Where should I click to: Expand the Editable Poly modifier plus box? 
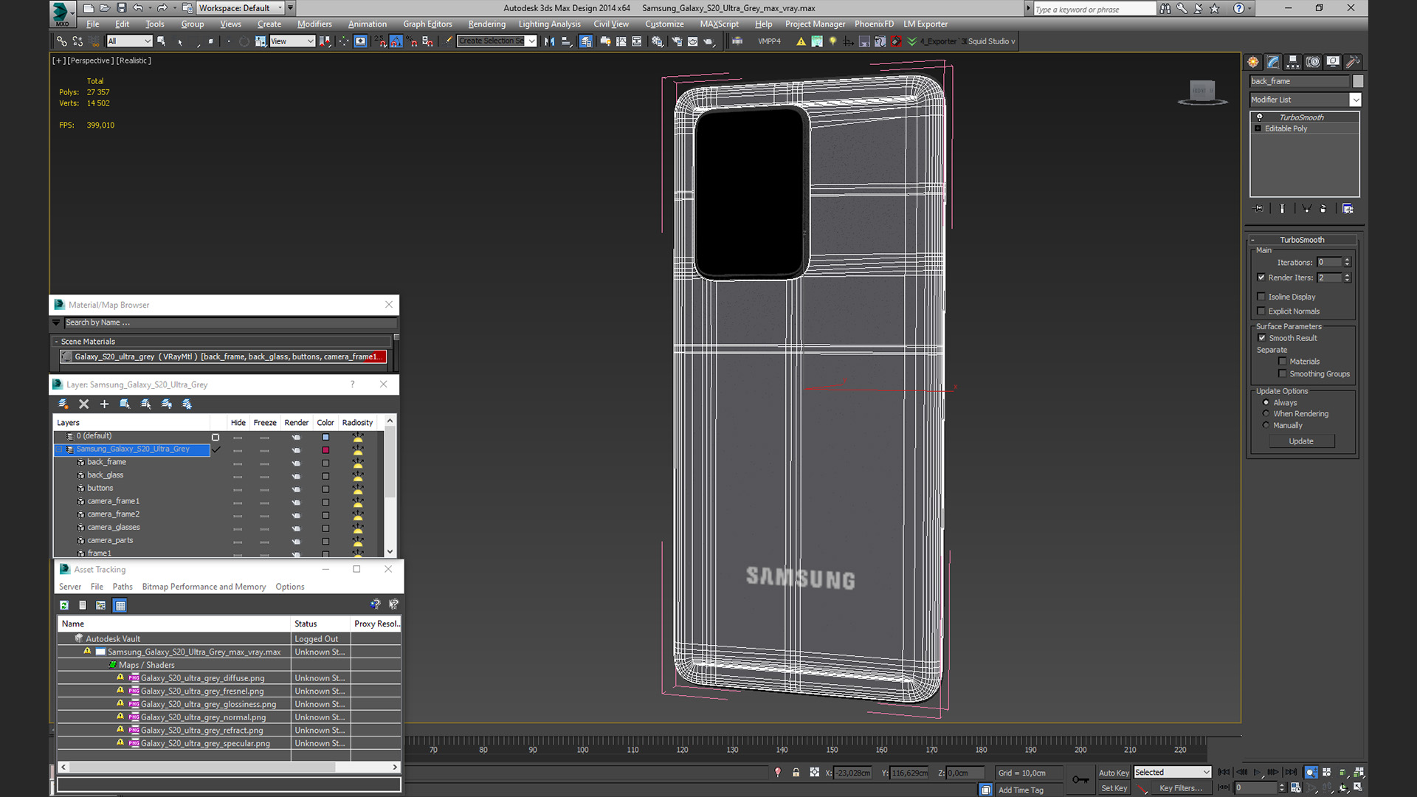tap(1258, 128)
